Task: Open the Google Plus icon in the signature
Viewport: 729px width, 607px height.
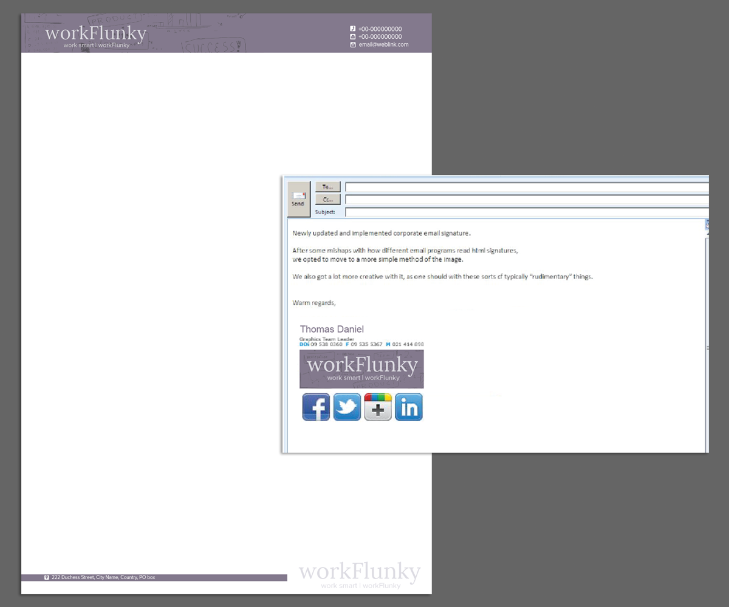Action: coord(378,407)
